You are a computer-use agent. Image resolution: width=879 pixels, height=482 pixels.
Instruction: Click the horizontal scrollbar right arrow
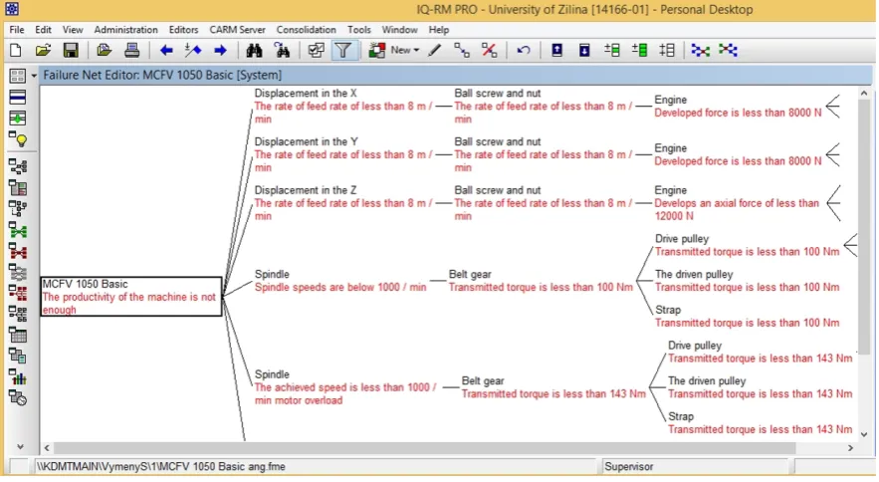(x=850, y=448)
